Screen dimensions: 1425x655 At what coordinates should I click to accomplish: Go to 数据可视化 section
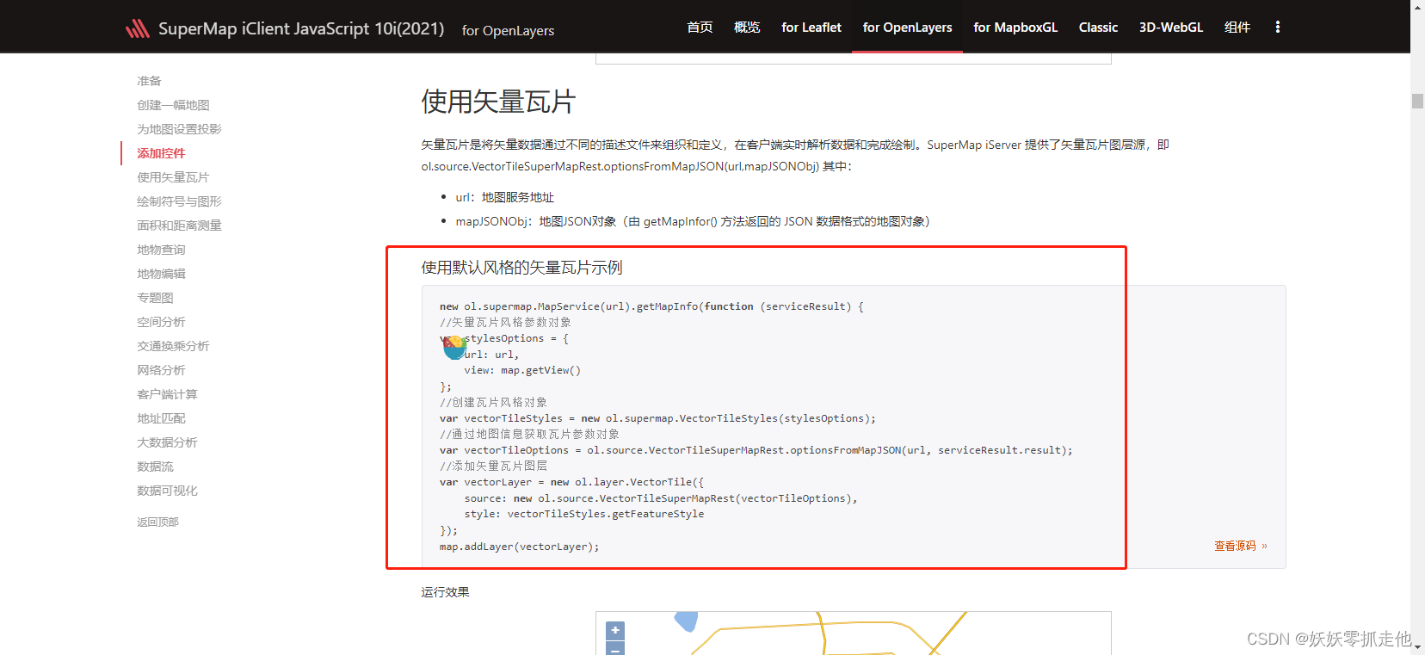point(167,491)
